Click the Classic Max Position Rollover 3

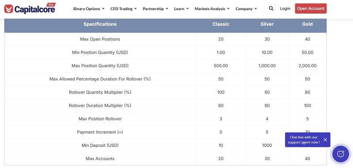(x=221, y=119)
